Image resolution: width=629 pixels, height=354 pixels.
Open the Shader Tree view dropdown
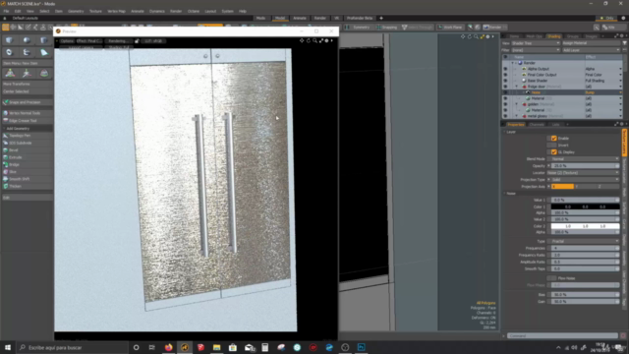tap(535, 43)
